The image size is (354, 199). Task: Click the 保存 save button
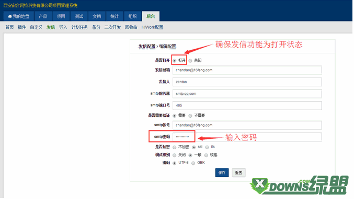(222, 173)
